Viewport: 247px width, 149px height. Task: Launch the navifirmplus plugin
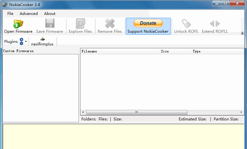pyautogui.click(x=42, y=41)
